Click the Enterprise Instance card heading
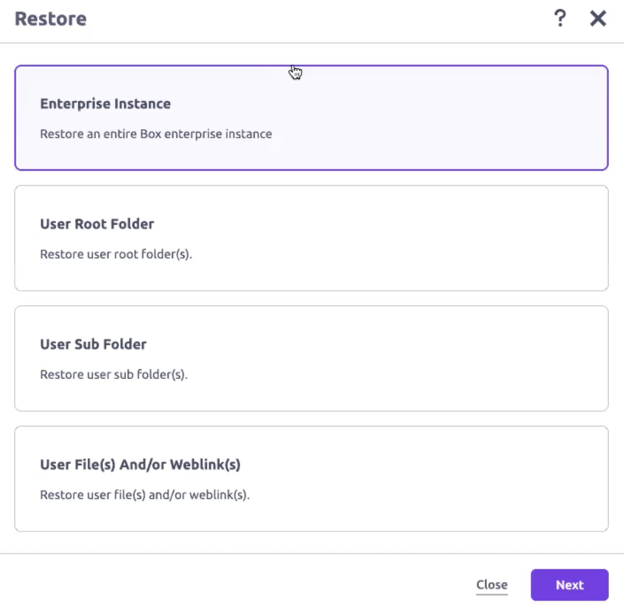The image size is (624, 609). coord(105,103)
